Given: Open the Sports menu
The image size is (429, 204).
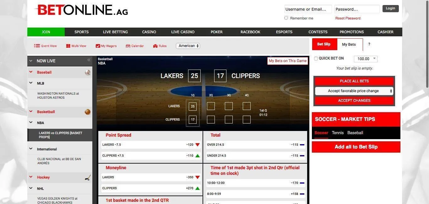Looking at the screenshot, I should point(81,32).
